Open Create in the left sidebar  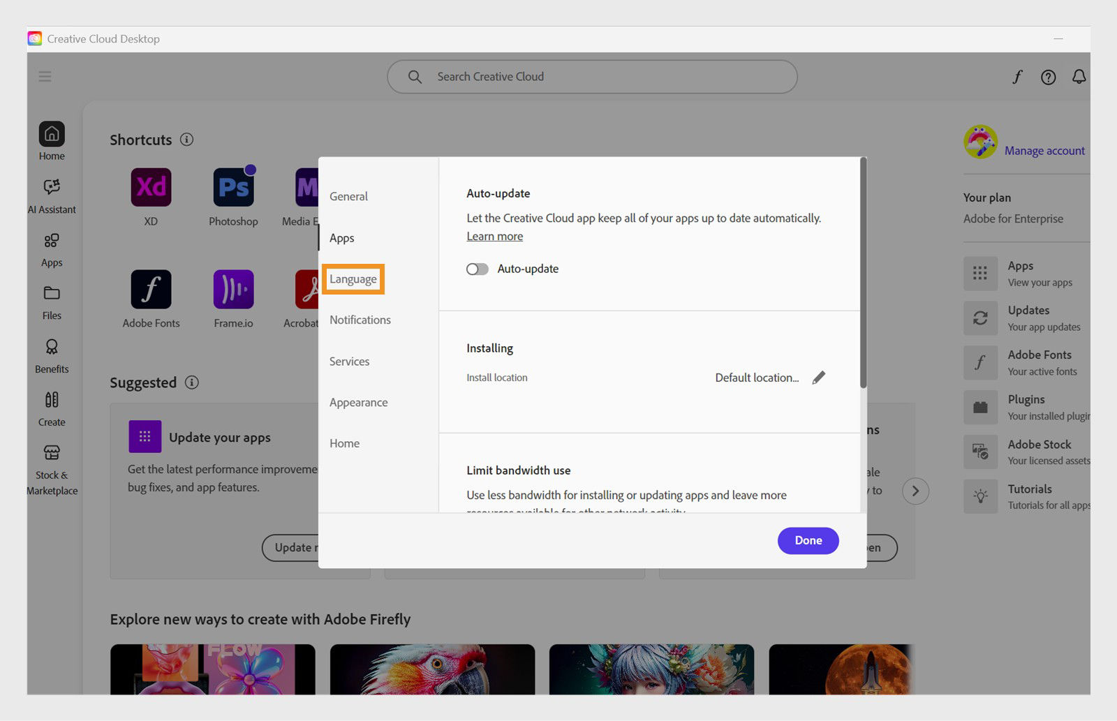pyautogui.click(x=52, y=410)
